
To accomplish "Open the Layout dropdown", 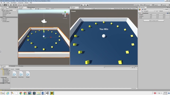I will (x=165, y=5).
